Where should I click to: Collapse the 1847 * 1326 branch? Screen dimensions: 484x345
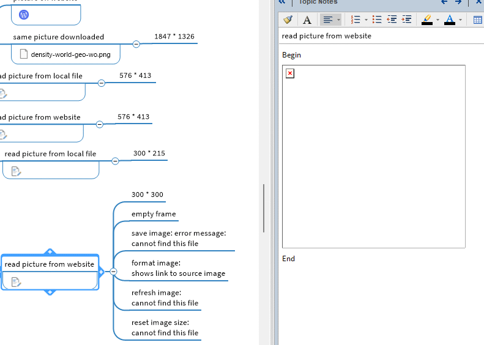[136, 44]
